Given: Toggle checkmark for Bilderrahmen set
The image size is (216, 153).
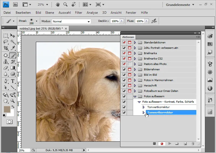Looking at the screenshot, I should pos(124,69).
